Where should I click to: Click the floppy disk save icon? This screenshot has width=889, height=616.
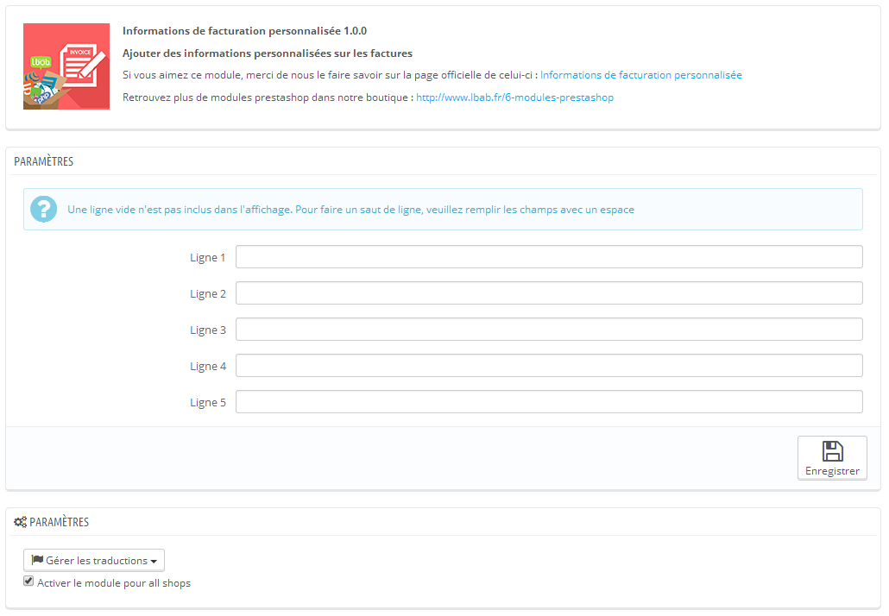tap(832, 451)
